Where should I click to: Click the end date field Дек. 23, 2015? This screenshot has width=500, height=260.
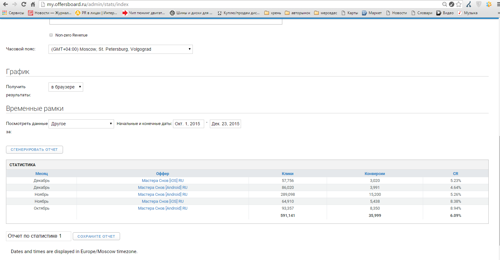point(225,124)
